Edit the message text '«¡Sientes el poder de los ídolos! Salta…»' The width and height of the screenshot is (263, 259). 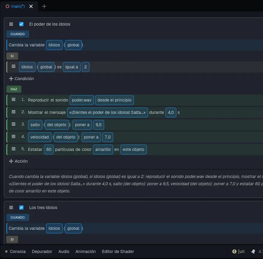tap(107, 112)
